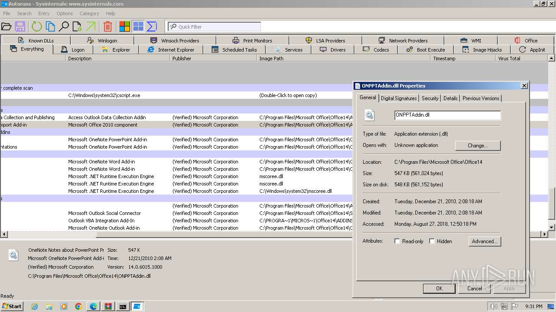Viewport: 556px width, 312px height.
Task: Switch to the WMI tab
Action: (x=471, y=40)
